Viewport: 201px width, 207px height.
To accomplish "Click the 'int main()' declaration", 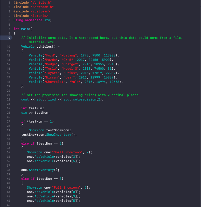I will point(23,29).
